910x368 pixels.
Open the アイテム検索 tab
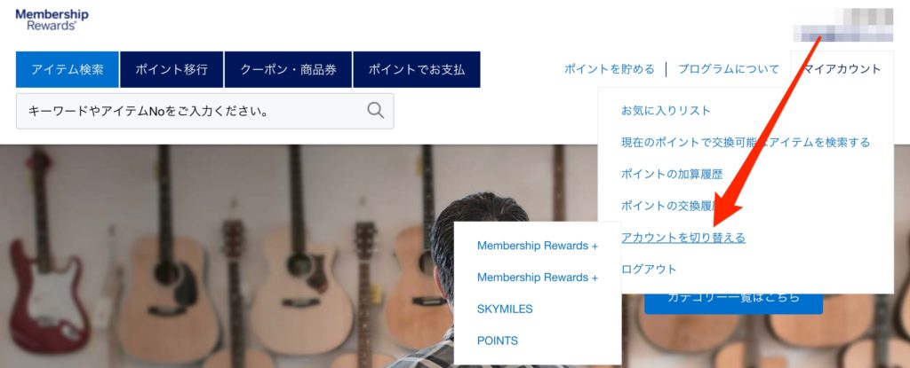(68, 69)
